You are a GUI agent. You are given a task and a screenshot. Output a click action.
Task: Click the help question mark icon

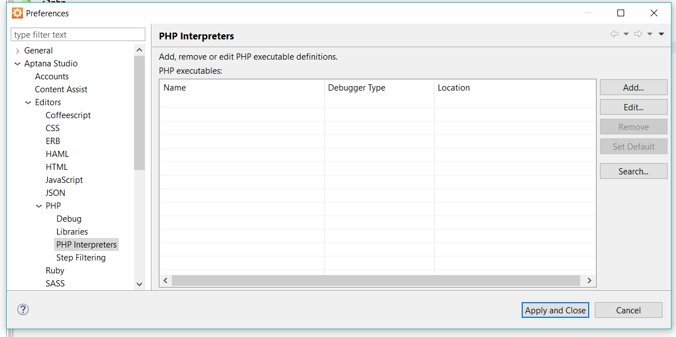23,309
